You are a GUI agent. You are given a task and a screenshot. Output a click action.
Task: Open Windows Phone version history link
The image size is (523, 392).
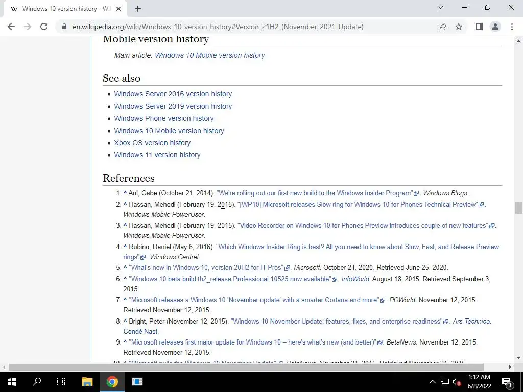(164, 118)
